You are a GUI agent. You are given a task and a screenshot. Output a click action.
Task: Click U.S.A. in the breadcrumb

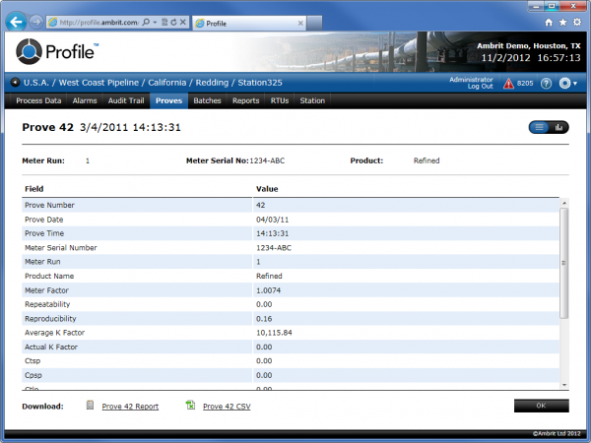(36, 83)
